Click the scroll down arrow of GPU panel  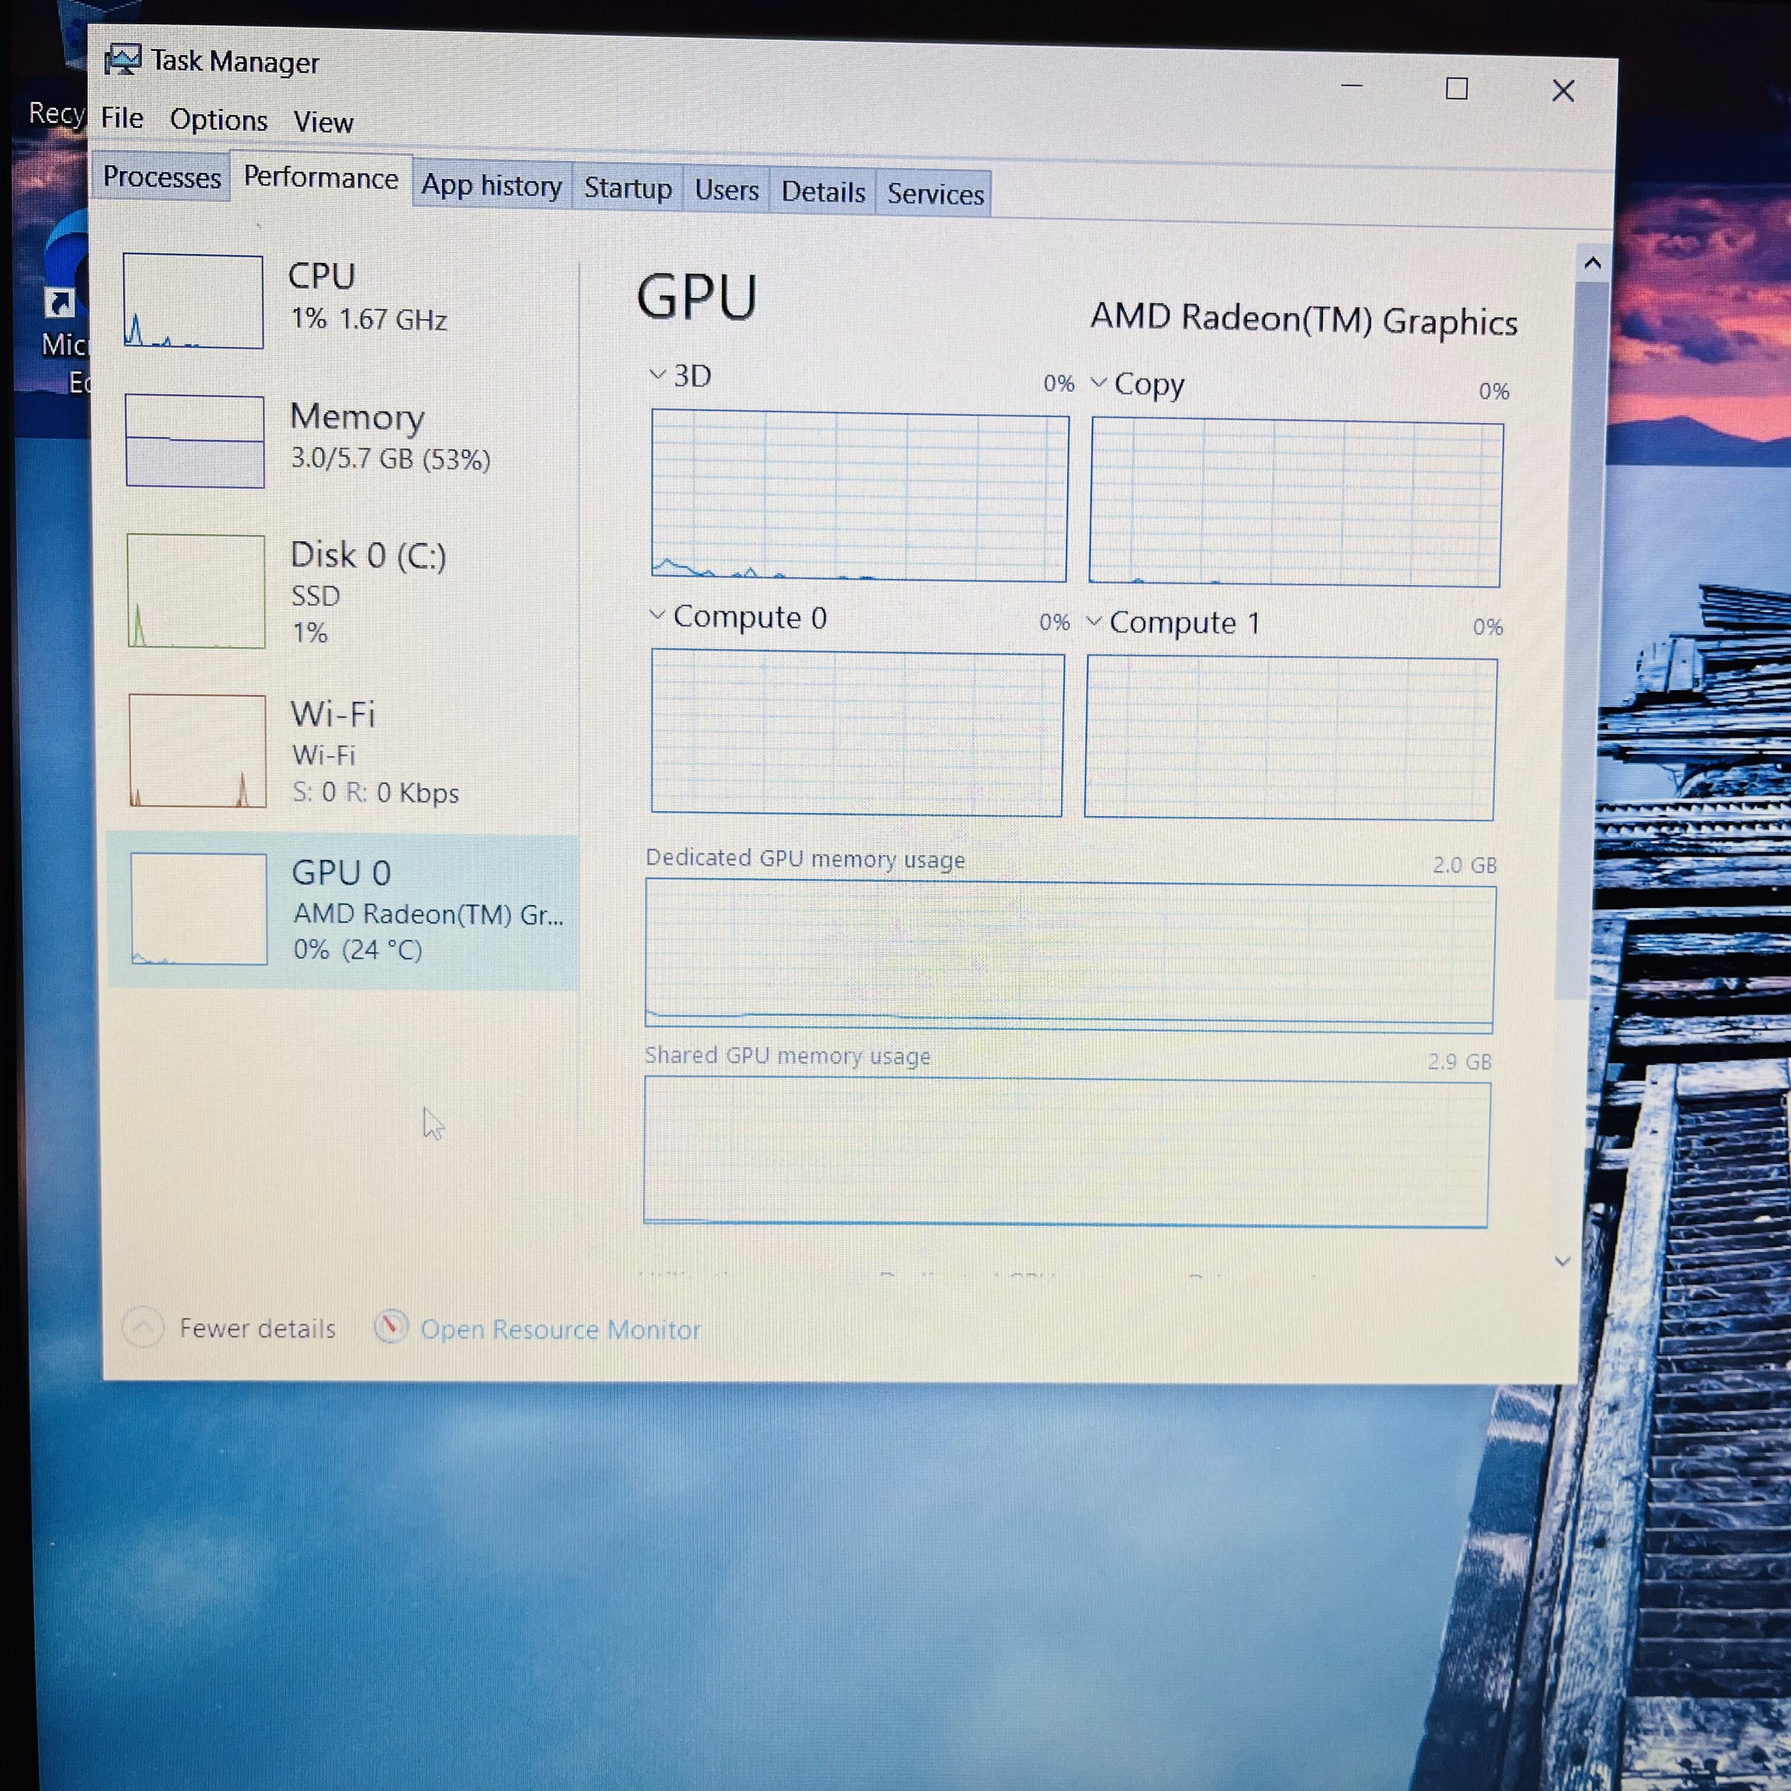1562,1262
